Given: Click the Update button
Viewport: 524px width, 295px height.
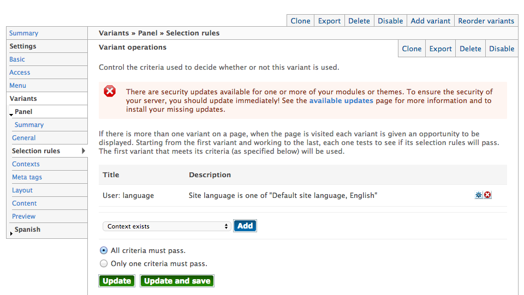Looking at the screenshot, I should [x=117, y=281].
